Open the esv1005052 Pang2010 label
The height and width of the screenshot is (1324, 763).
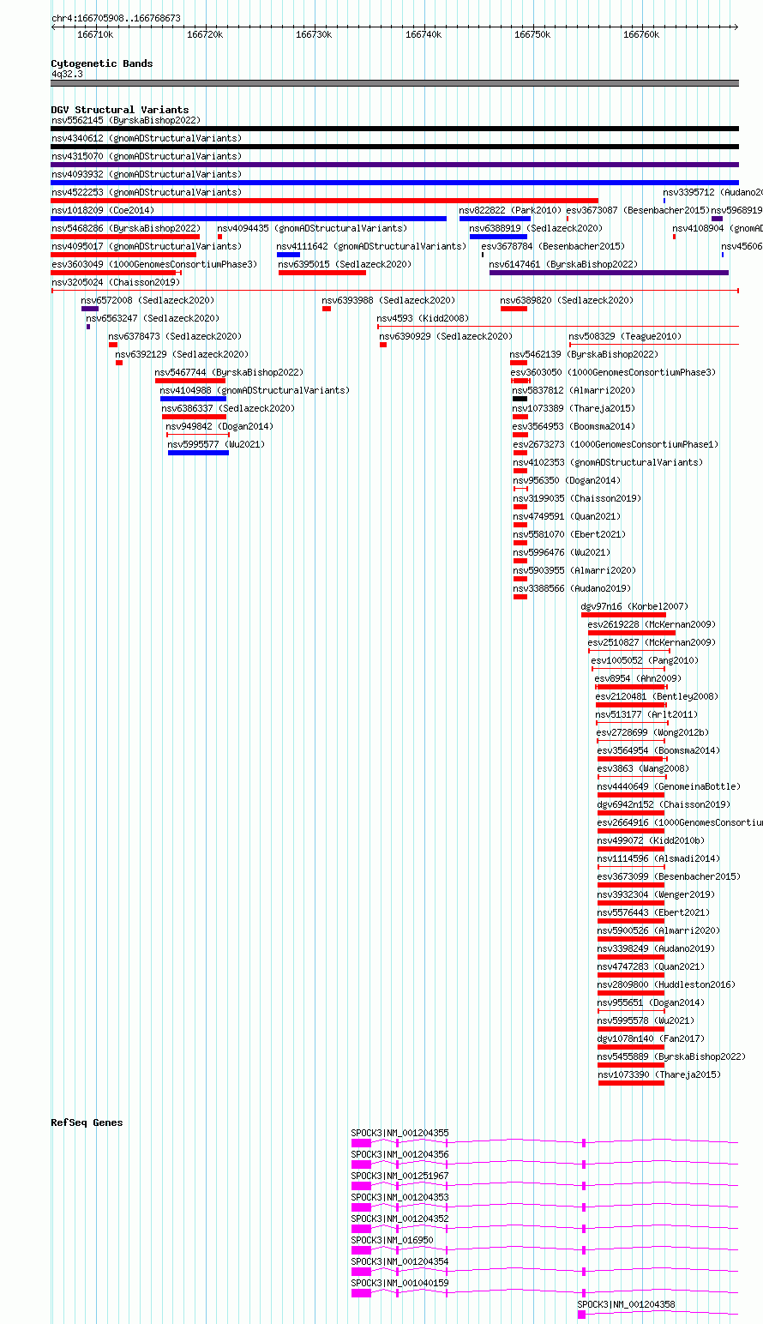[x=646, y=661]
